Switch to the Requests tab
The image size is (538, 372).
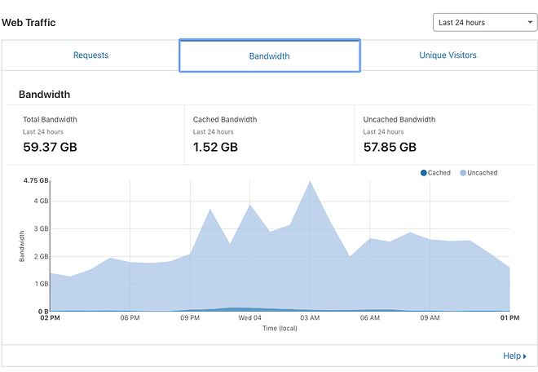click(x=90, y=55)
